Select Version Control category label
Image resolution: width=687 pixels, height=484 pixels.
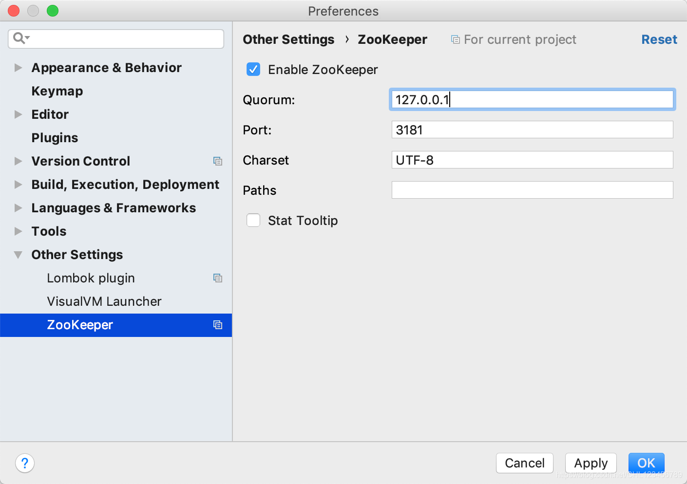[x=81, y=161]
